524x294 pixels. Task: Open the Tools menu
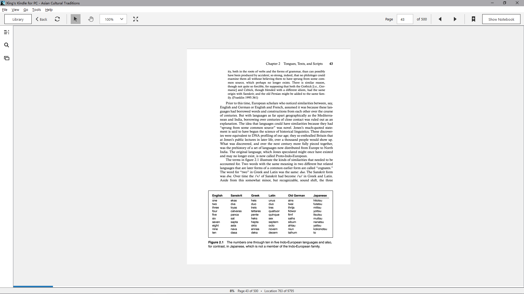(37, 10)
